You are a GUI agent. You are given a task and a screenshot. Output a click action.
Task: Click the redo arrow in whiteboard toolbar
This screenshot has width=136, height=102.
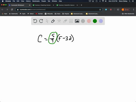coord(41,21)
